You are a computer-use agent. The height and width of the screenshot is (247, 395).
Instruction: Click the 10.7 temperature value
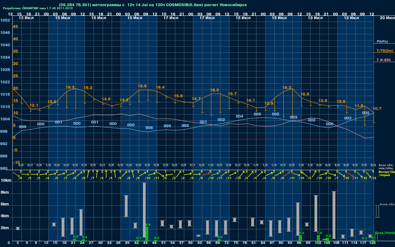pos(377,109)
